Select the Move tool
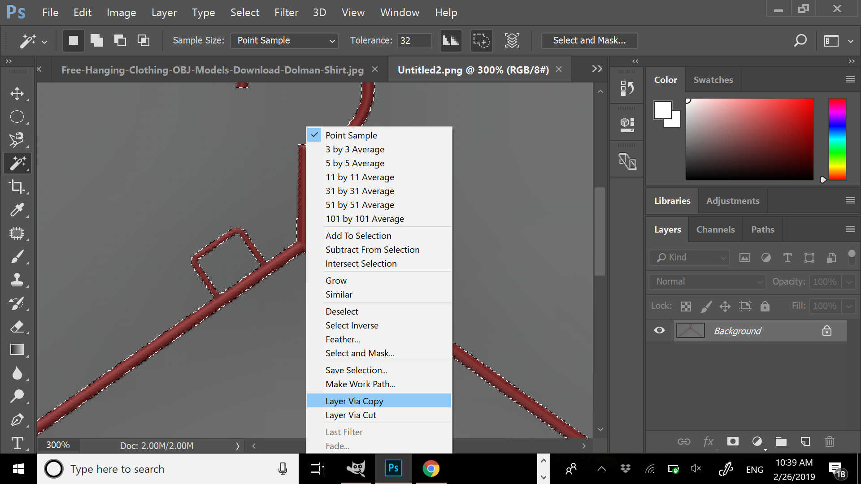 [x=17, y=94]
